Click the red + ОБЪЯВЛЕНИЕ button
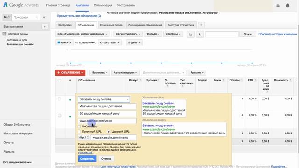The height and width of the screenshot is (168, 299). [70, 73]
